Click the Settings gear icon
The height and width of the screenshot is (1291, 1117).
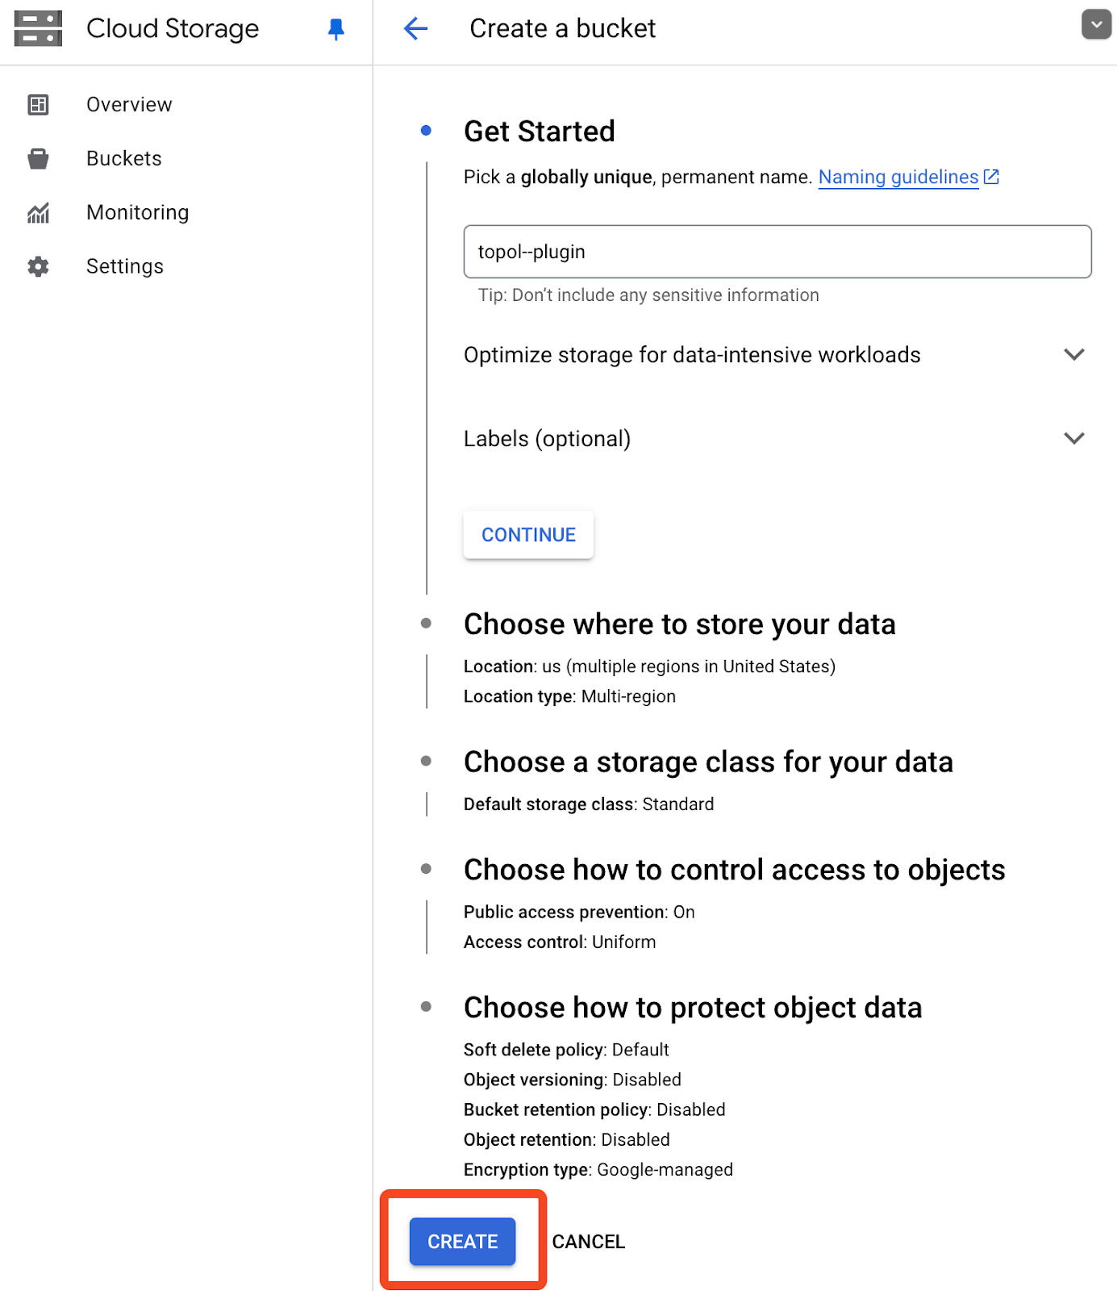coord(38,267)
